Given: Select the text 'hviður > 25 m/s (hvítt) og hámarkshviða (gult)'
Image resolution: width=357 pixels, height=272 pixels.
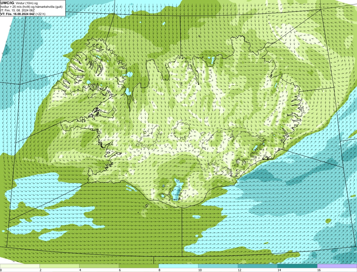Looking at the screenshot, I should coord(32,7).
